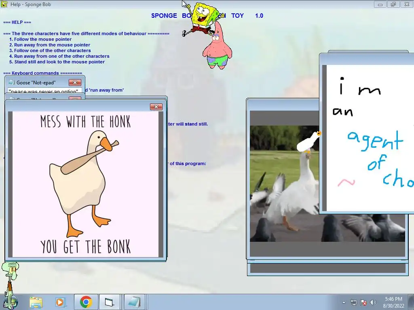Close the Mess With The Honk meme window
The image size is (414, 310).
pyautogui.click(x=156, y=107)
